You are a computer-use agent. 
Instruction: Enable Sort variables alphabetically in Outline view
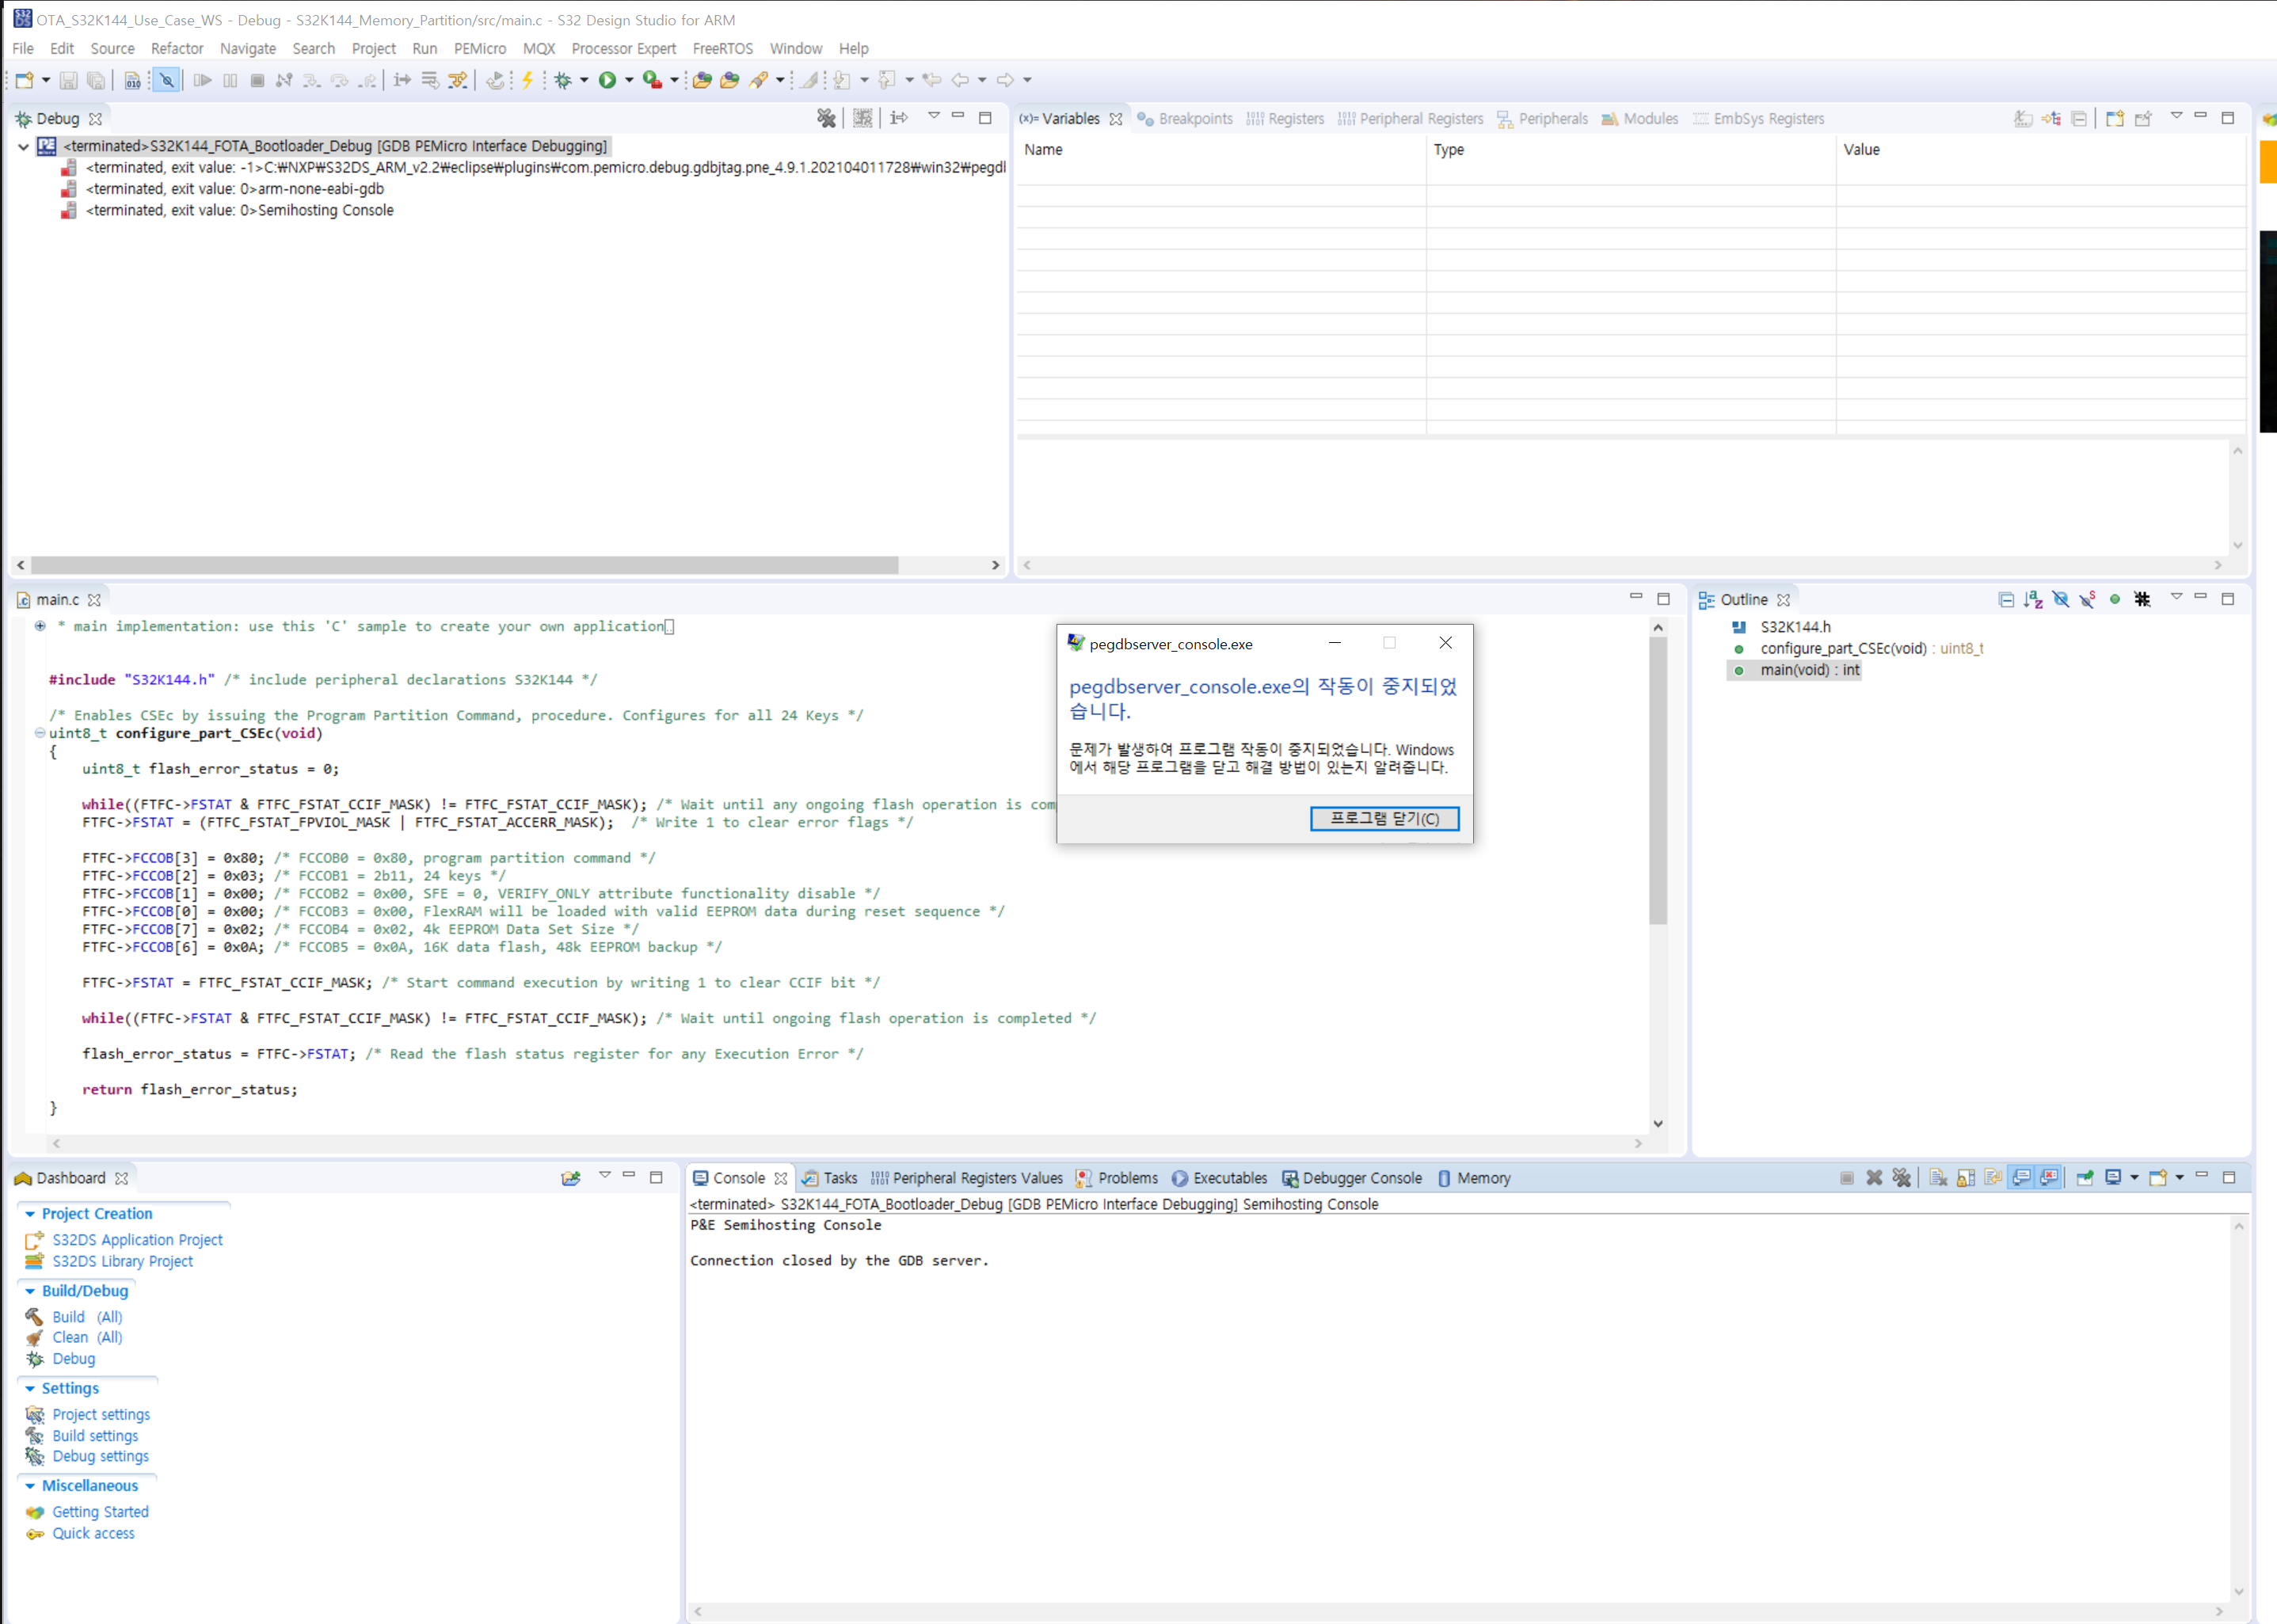click(2033, 599)
